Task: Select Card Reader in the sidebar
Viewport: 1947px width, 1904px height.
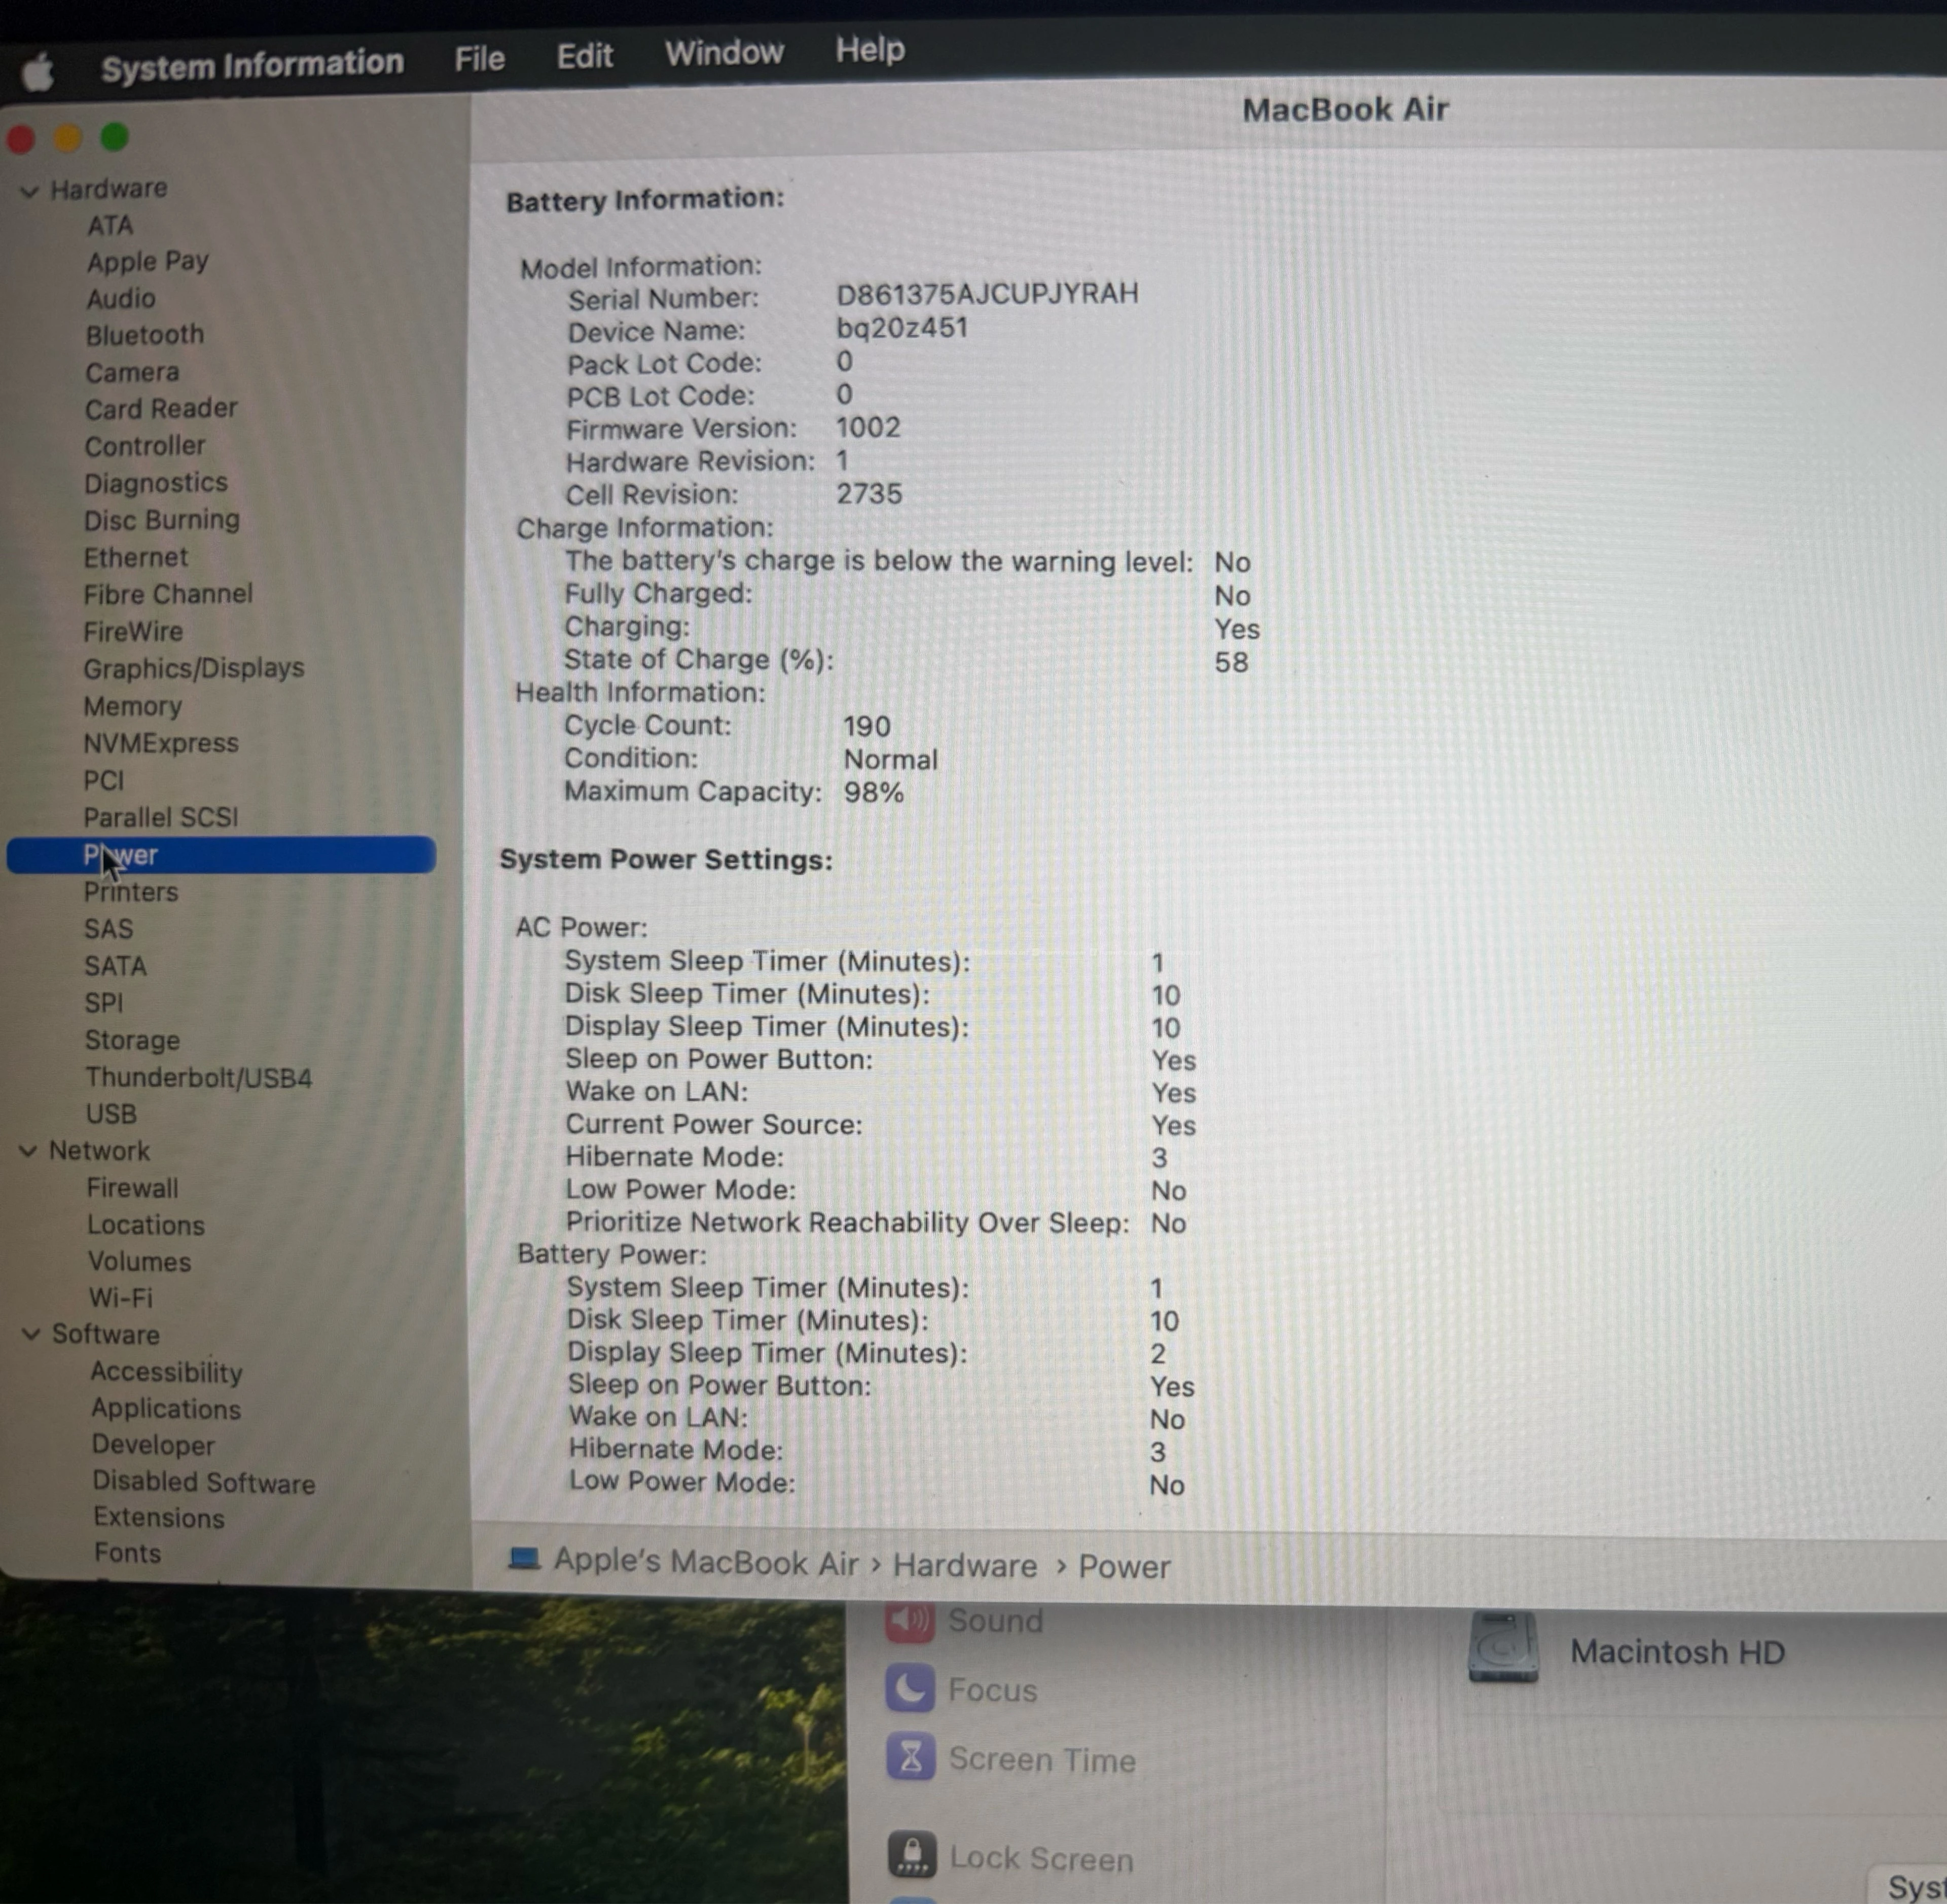Action: (161, 409)
